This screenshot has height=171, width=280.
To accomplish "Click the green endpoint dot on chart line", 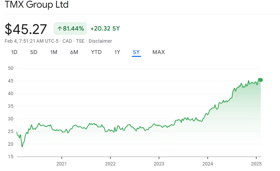I will pyautogui.click(x=261, y=80).
